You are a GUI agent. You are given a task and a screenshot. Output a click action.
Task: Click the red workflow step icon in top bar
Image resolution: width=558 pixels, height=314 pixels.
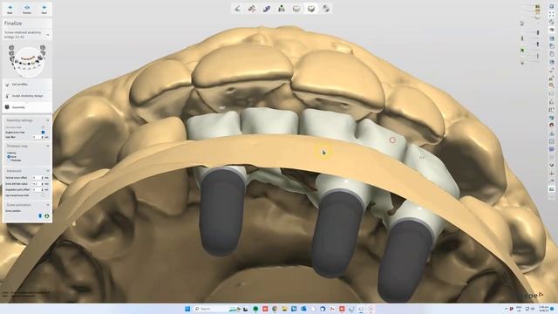(252, 9)
